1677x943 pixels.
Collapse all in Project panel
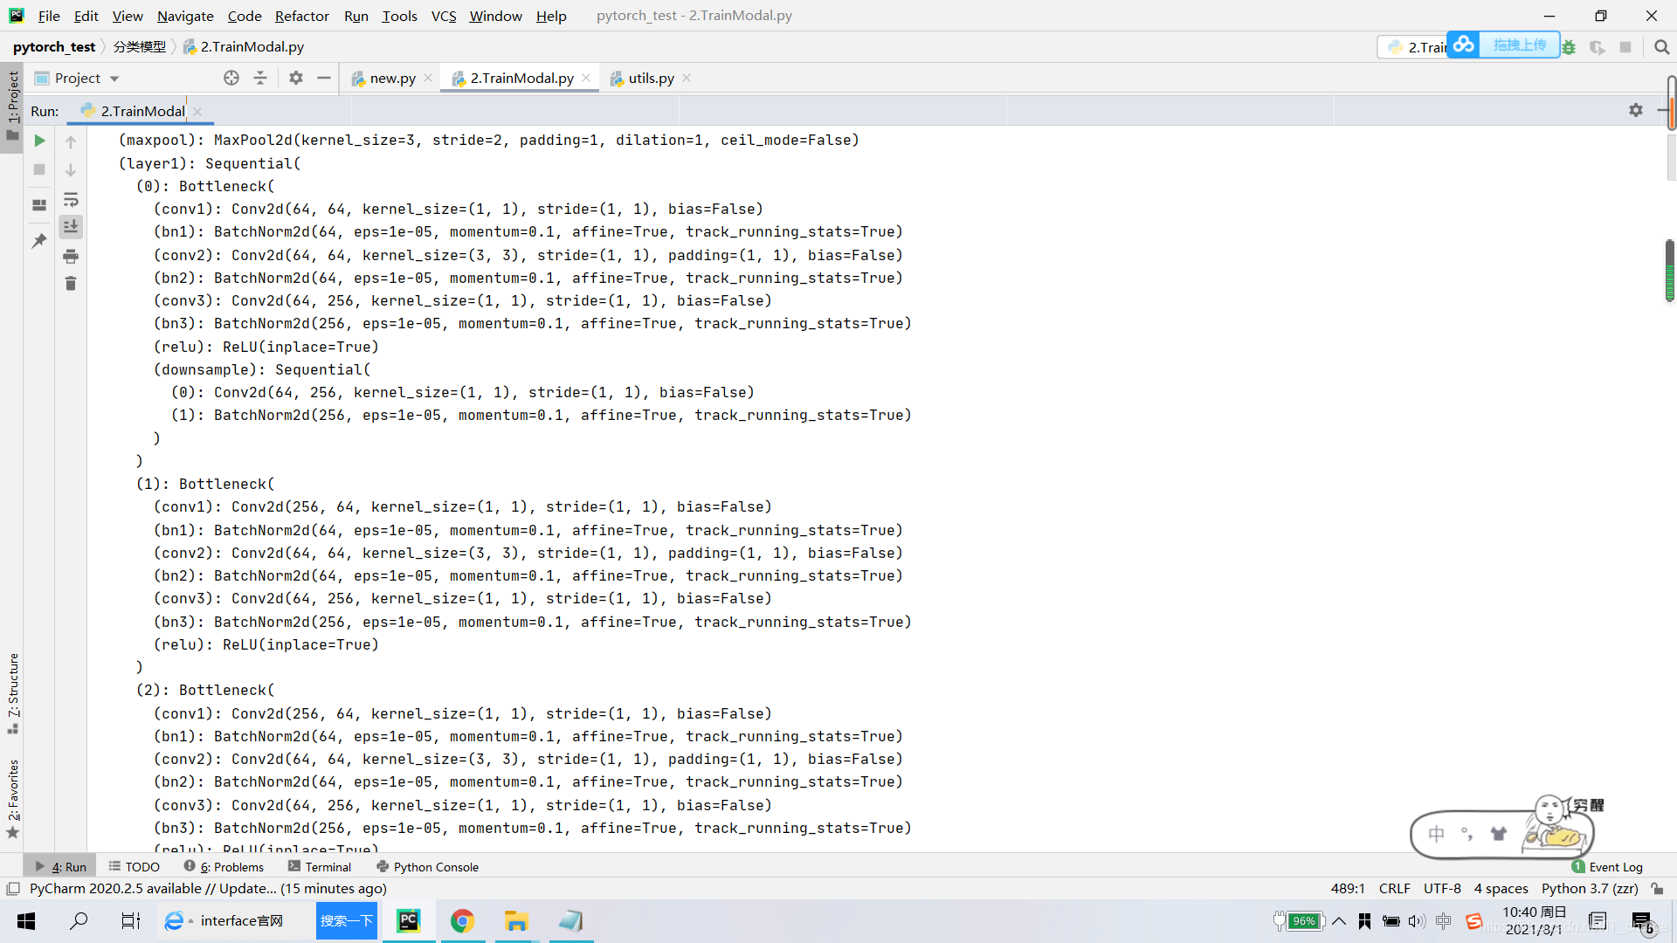260,78
